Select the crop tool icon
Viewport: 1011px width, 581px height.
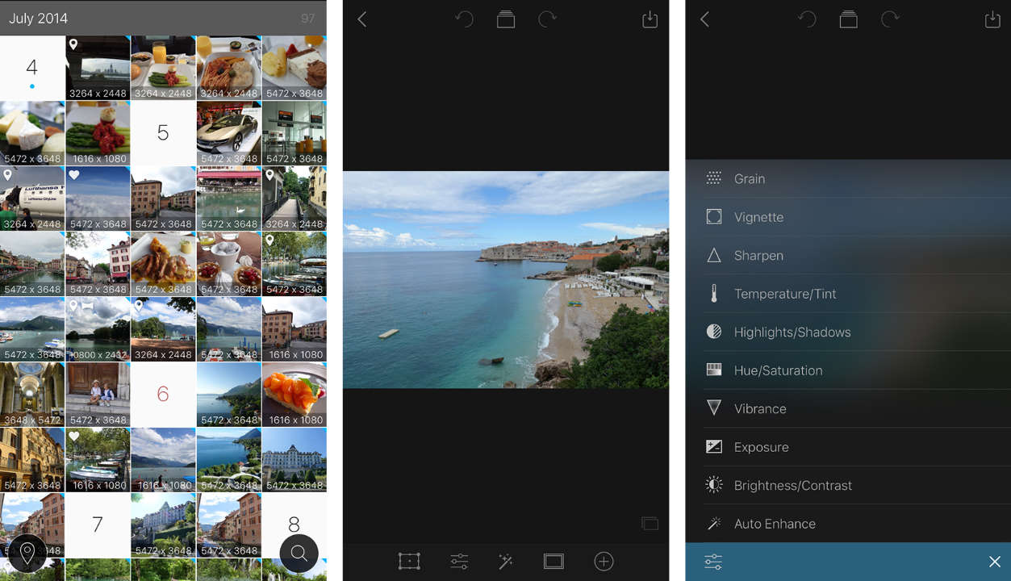pos(409,562)
